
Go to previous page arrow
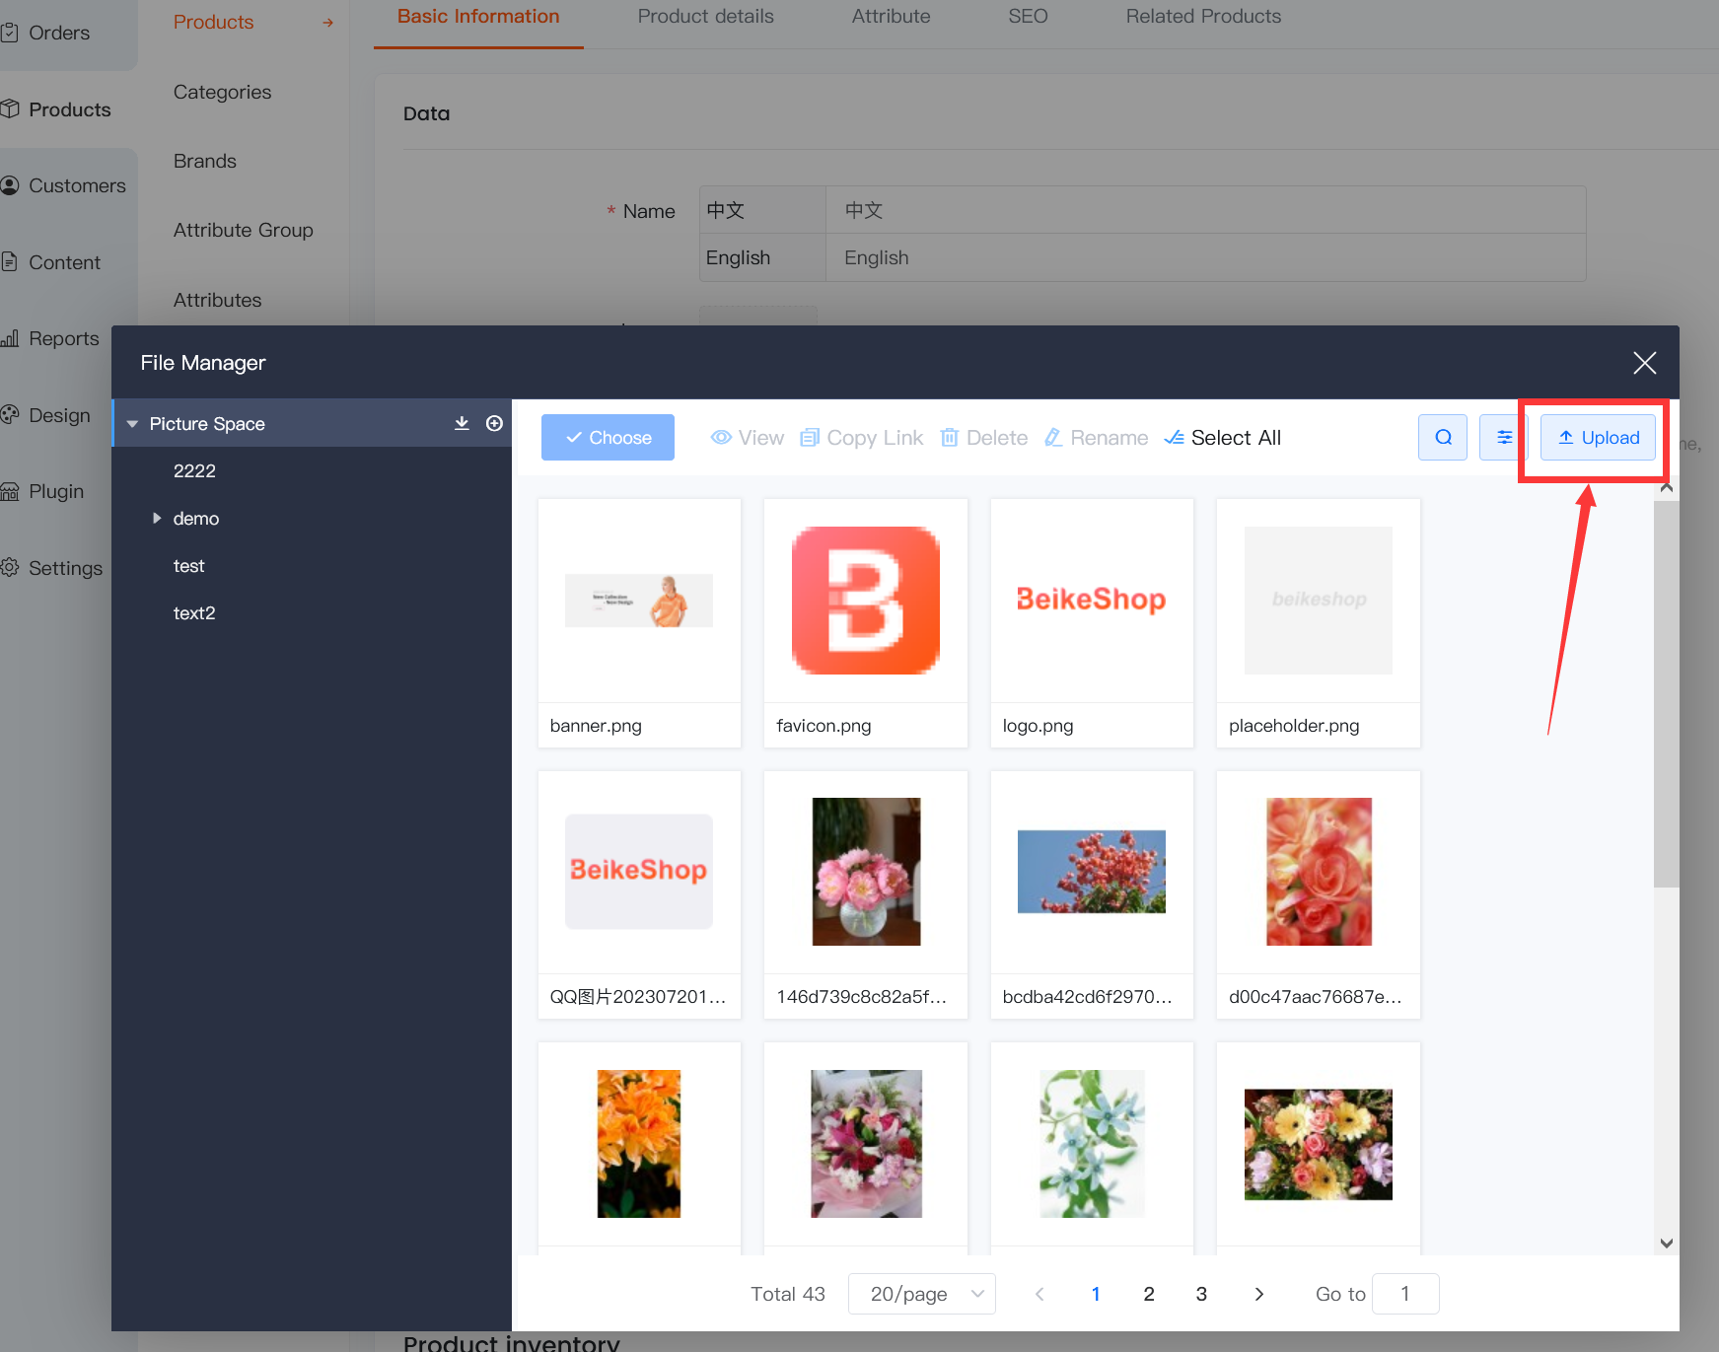pos(1039,1294)
